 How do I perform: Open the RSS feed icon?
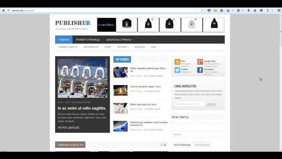[177, 62]
